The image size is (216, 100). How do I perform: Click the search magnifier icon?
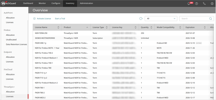tap(211, 19)
